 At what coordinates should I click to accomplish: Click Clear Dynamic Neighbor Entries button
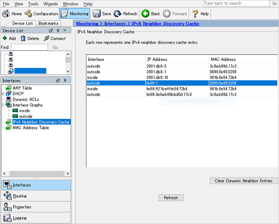[x=244, y=181]
